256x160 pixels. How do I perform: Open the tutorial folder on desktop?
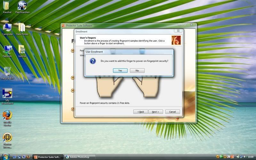pyautogui.click(x=22, y=51)
